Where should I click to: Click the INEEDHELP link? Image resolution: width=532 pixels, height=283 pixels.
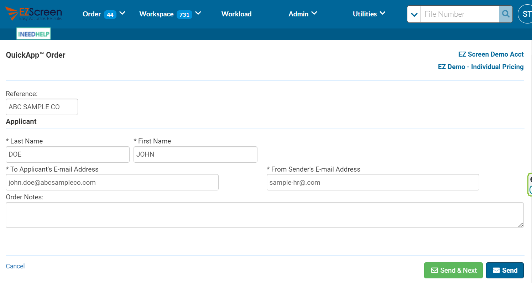(33, 33)
